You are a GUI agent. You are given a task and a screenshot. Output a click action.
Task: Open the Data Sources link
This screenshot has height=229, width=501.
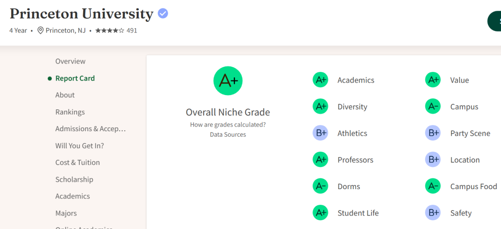pos(228,134)
